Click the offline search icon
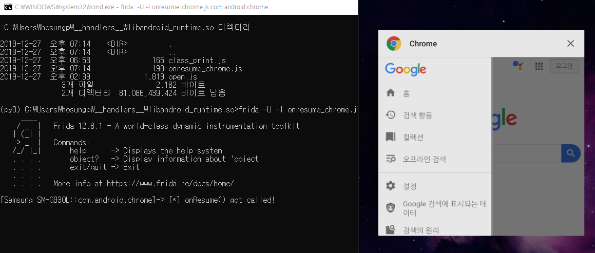The image size is (595, 253). [390, 159]
